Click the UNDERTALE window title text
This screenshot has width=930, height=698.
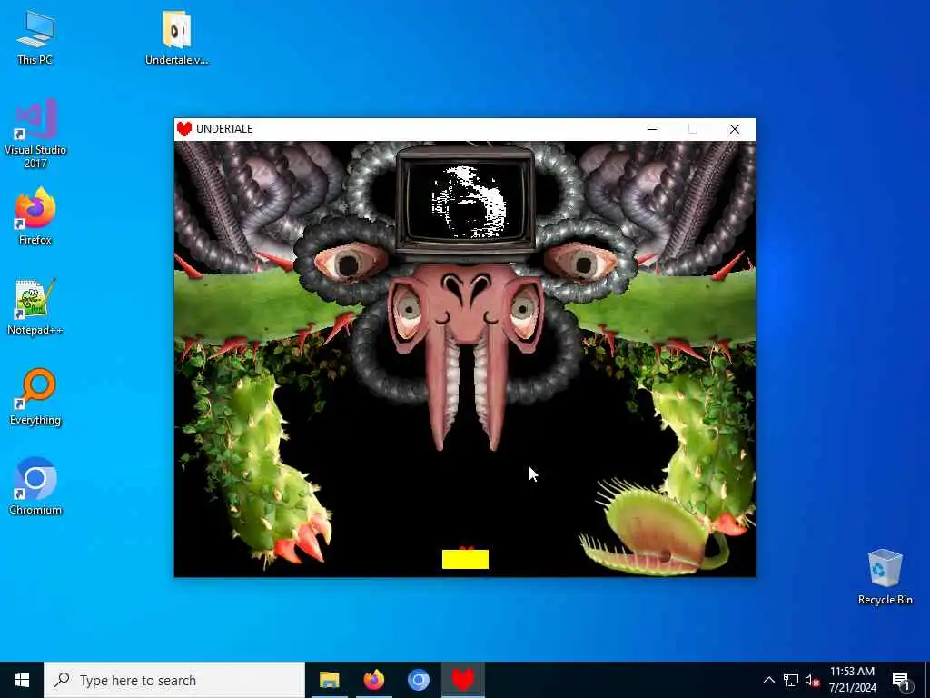point(224,129)
